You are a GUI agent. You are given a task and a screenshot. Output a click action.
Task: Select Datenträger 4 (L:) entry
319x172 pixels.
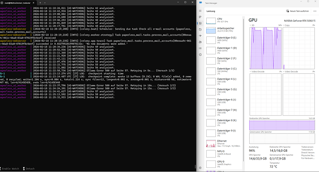(224, 82)
